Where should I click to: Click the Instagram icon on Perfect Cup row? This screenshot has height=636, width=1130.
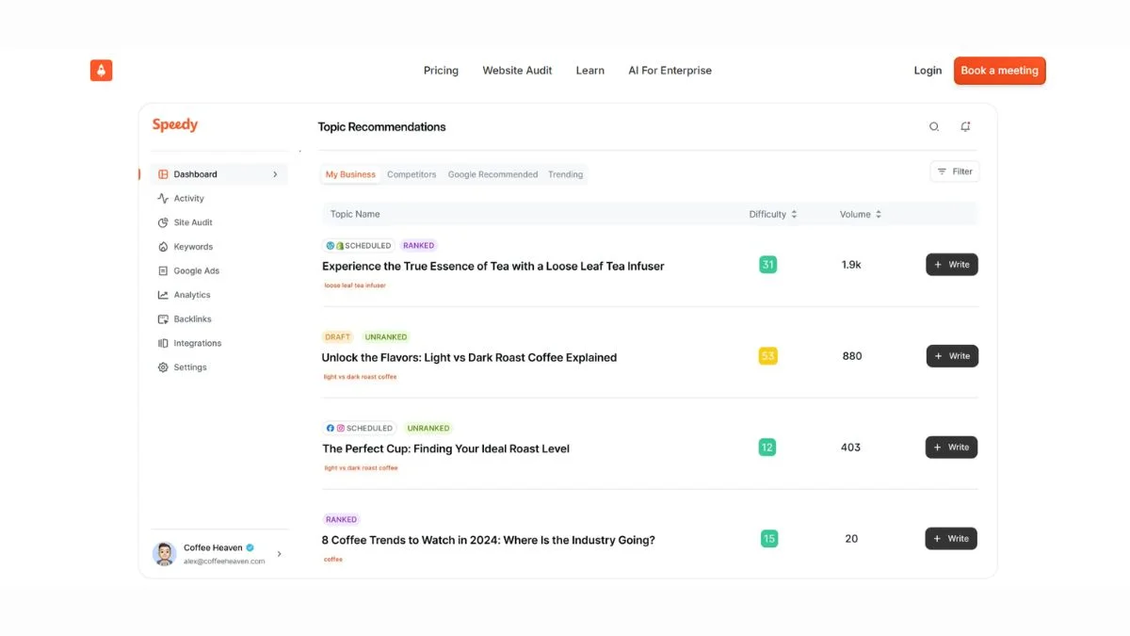[341, 428]
